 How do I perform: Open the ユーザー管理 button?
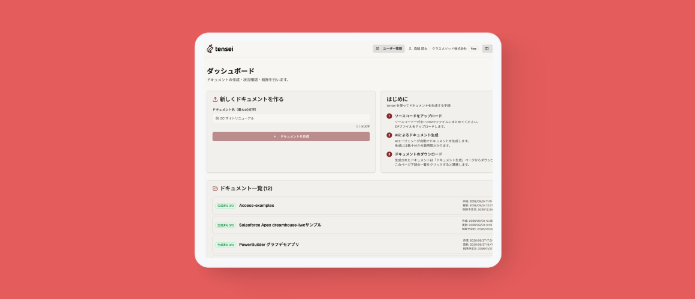click(389, 48)
